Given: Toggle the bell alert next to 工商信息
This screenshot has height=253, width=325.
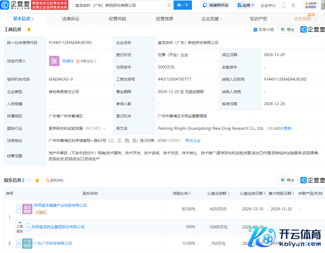Looking at the screenshot, I should click(29, 29).
